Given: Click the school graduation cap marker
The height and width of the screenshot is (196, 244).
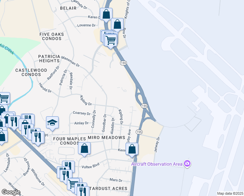Looking at the screenshot, I should click(x=52, y=123).
